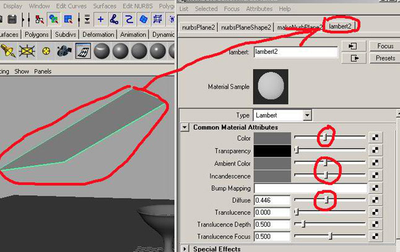Screen dimensions: 400x252
Task: Open the Surfaces menu
Action: 105,6
